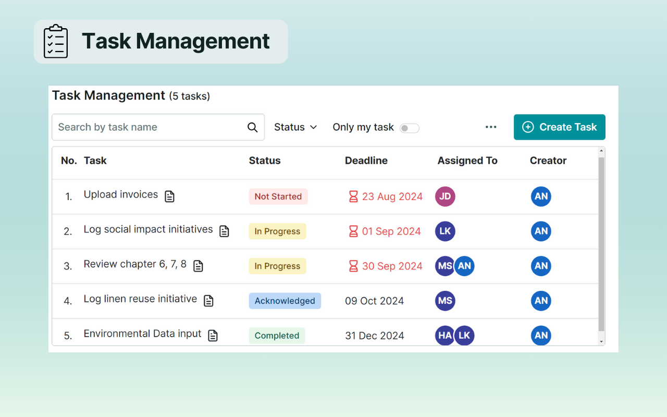
Task: Click document icon next to Review chapter 6, 7, 8
Action: (x=198, y=266)
